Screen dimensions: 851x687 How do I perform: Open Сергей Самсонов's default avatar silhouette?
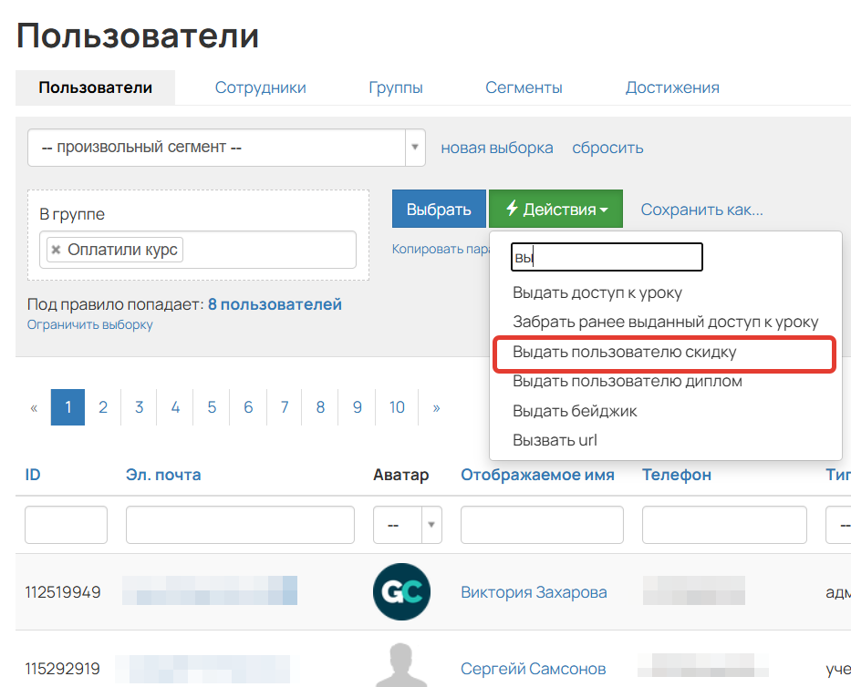tap(401, 665)
